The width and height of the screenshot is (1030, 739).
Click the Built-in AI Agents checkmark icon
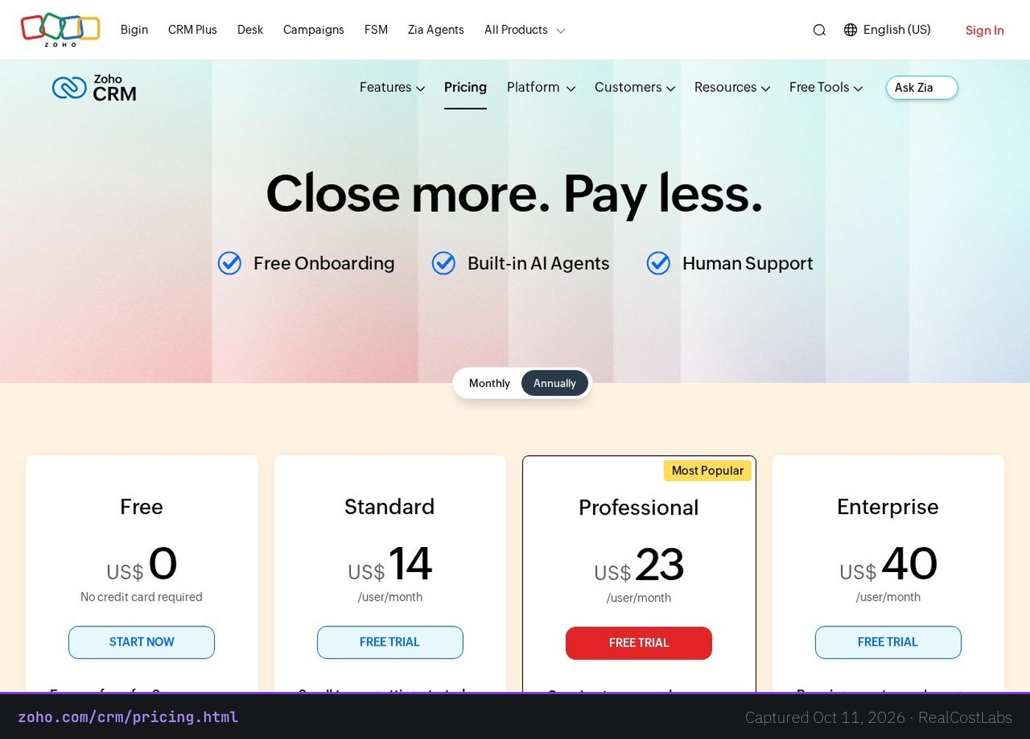(444, 263)
